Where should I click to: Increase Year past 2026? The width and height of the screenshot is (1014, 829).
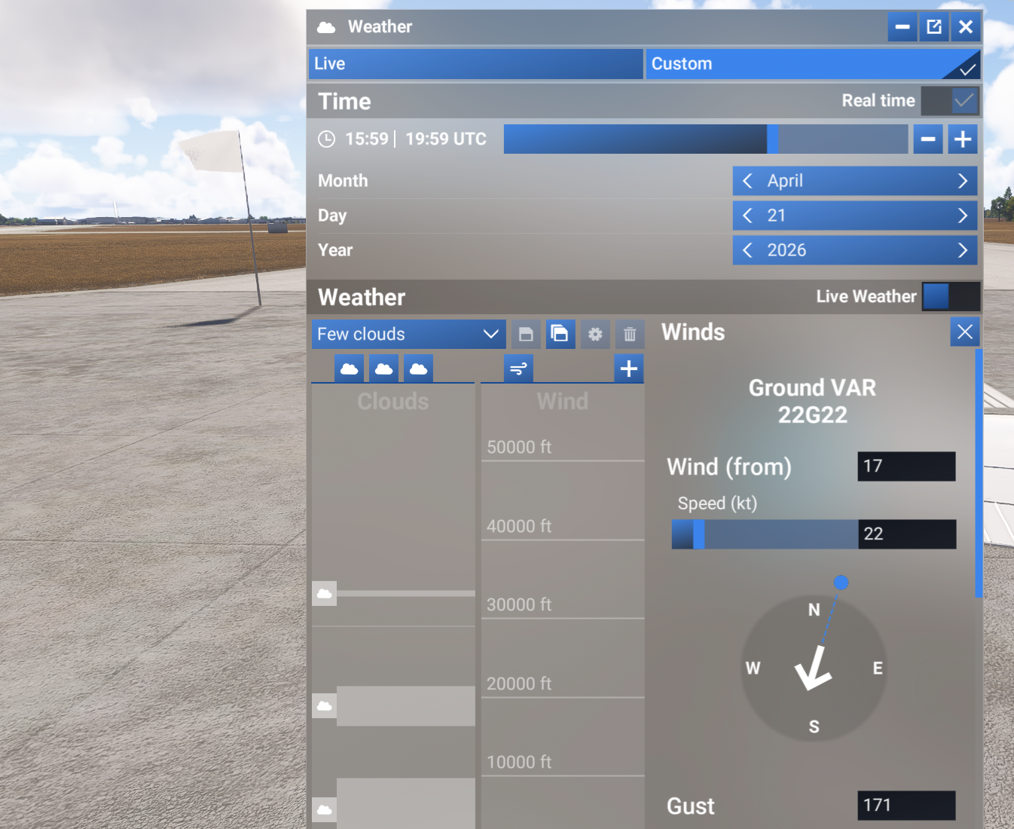pos(962,250)
